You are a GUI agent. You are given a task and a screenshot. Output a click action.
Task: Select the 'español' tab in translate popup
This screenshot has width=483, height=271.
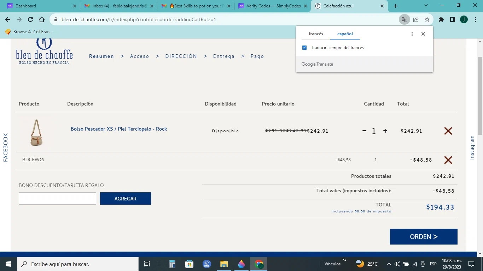pyautogui.click(x=345, y=34)
